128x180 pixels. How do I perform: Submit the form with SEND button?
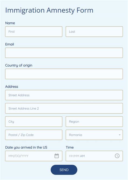[64, 170]
